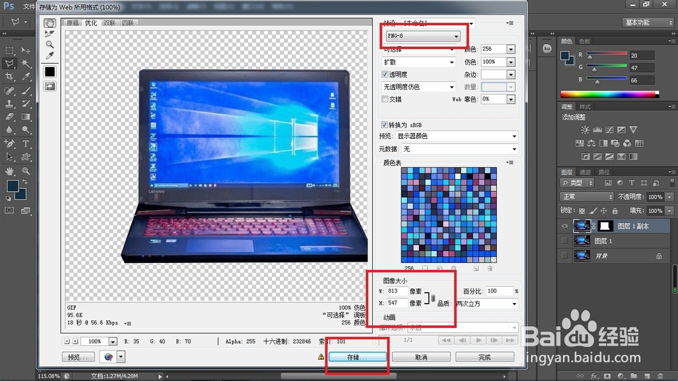This screenshot has height=381, width=678.
Task: Open the 基本功能 workspace dropdown
Action: pos(647,22)
